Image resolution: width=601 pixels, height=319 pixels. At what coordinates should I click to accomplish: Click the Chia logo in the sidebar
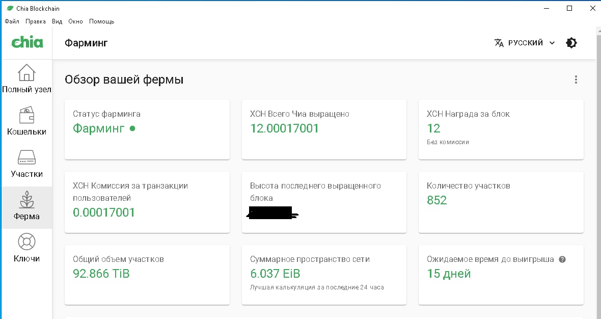[27, 42]
